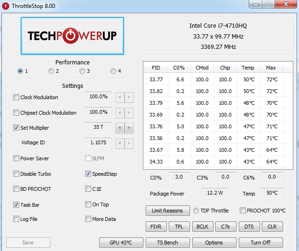Select performance profile 1
This screenshot has width=299, height=251.
[20, 71]
